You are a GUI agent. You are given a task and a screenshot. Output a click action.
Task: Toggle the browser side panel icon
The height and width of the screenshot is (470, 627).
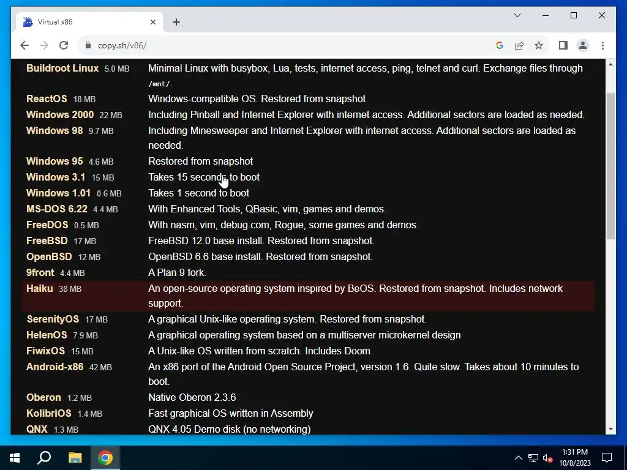(563, 45)
